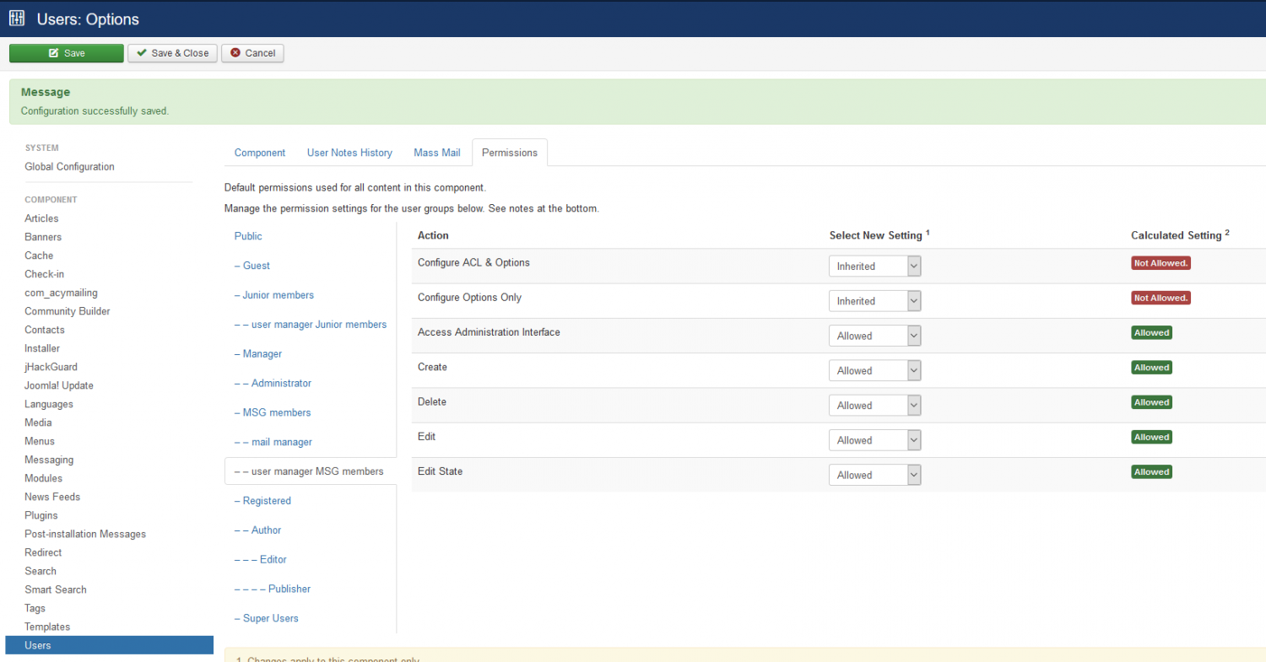Open the Delete permission dropdown

tap(874, 406)
